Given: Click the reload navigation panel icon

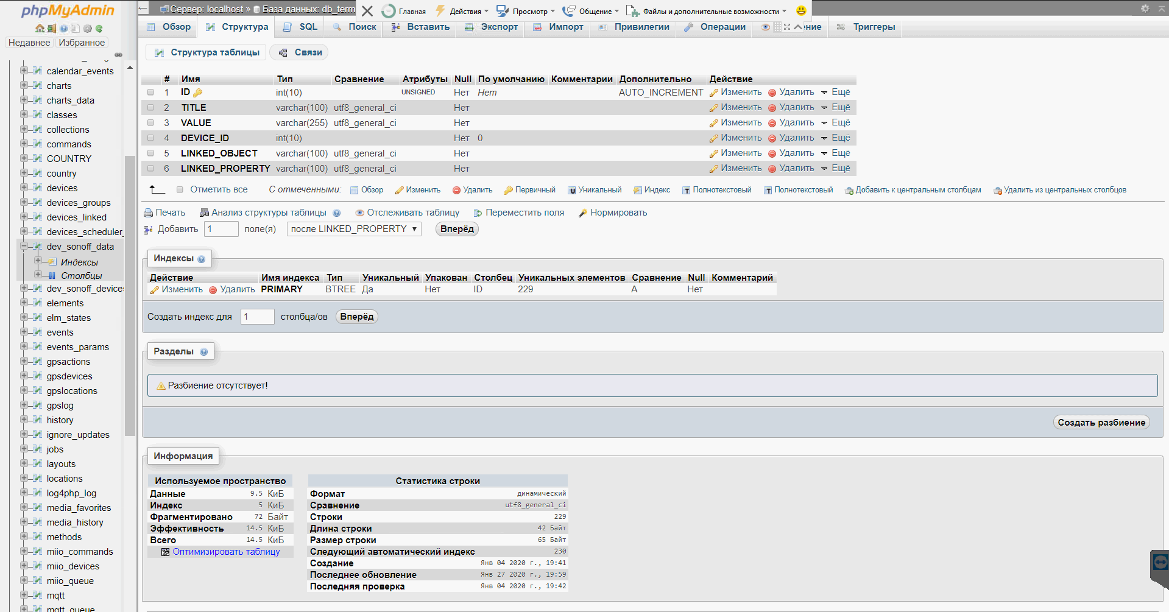Looking at the screenshot, I should pyautogui.click(x=99, y=29).
